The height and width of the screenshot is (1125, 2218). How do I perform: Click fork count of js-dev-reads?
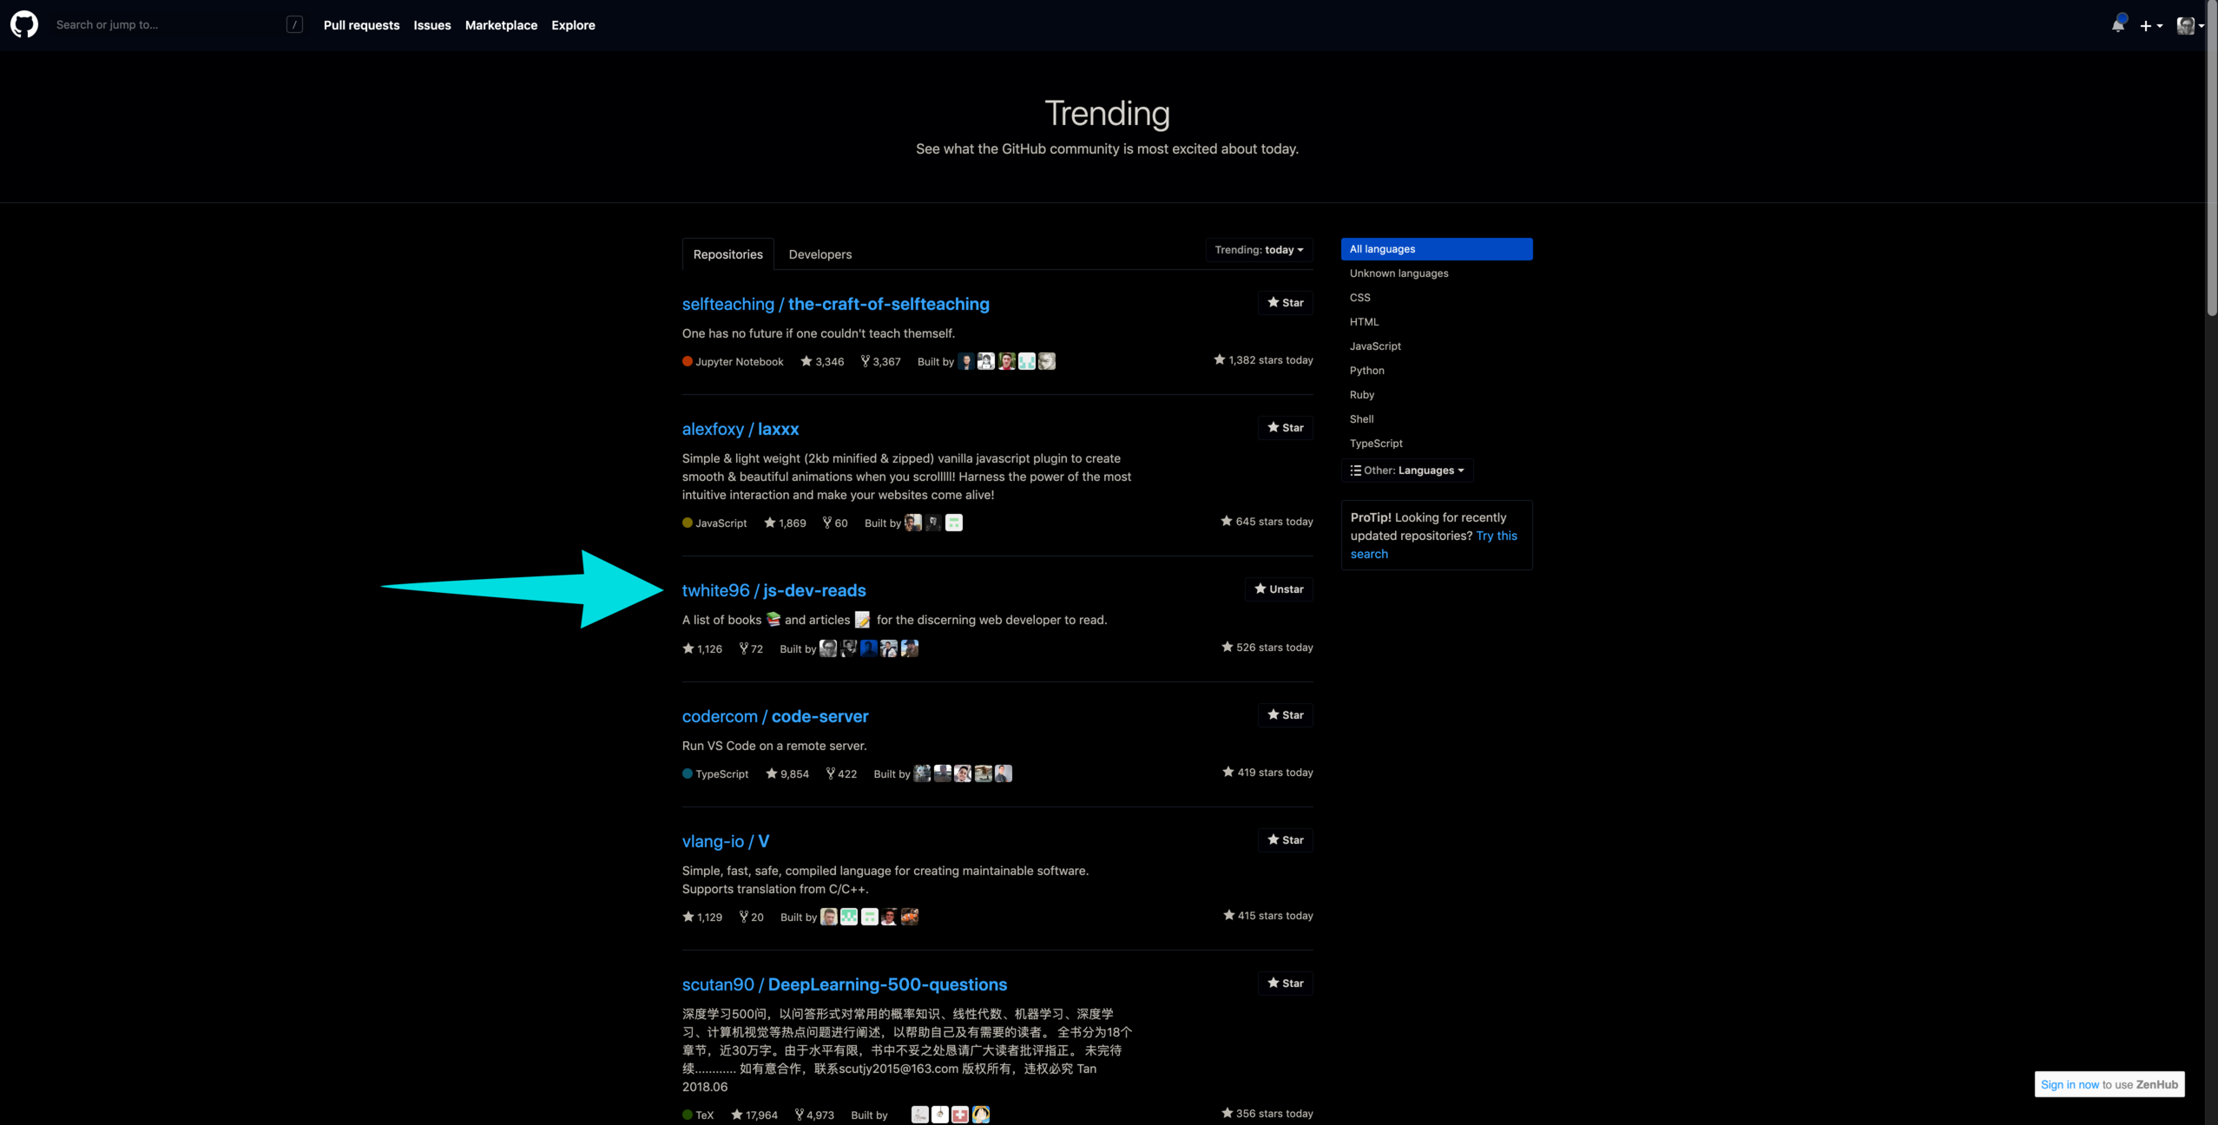(751, 648)
